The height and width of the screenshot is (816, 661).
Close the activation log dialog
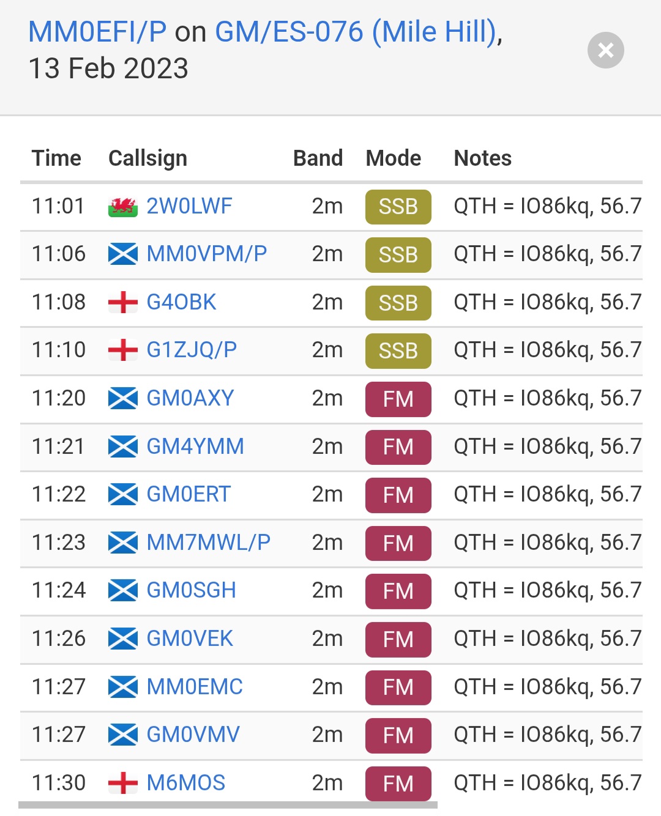[x=605, y=50]
